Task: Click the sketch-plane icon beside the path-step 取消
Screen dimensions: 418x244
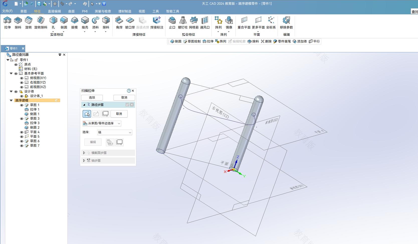Action: click(106, 114)
